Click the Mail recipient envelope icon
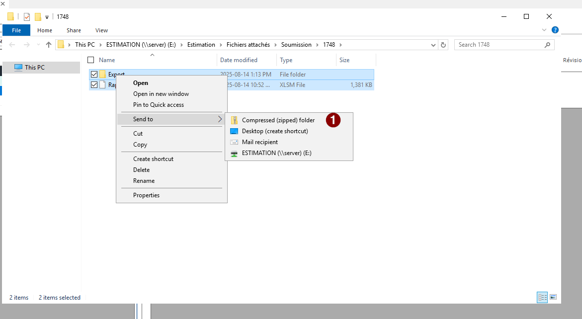582x319 pixels. (234, 142)
